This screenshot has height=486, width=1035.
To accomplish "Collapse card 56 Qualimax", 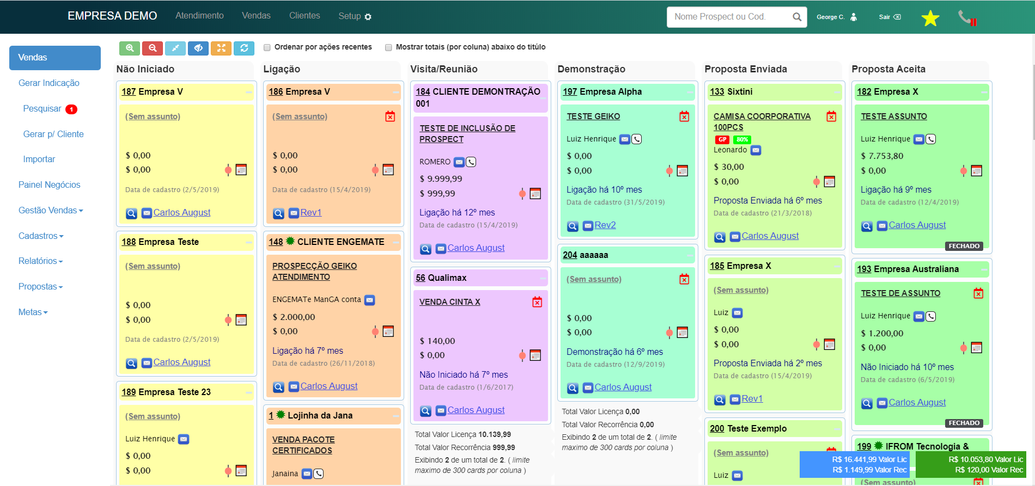I will (543, 279).
